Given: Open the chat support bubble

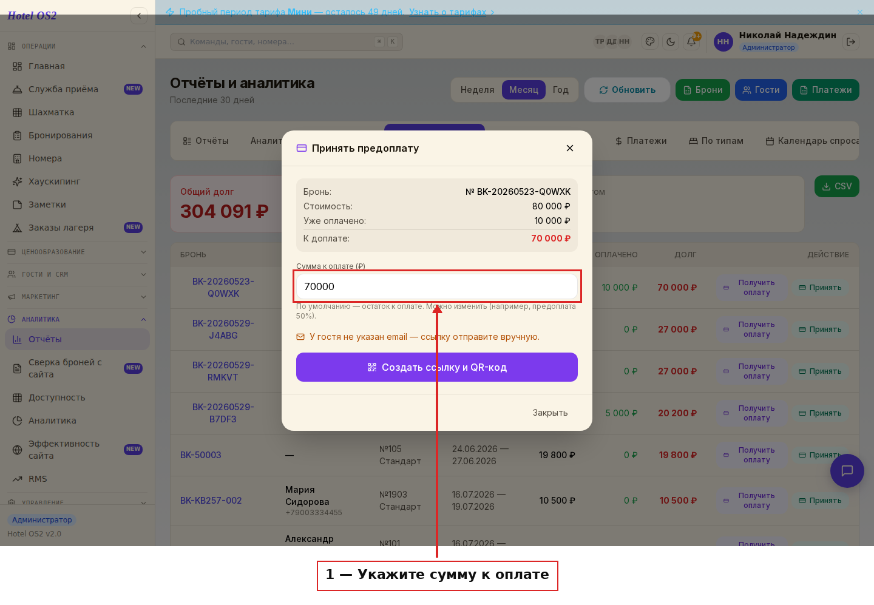Looking at the screenshot, I should click(847, 471).
